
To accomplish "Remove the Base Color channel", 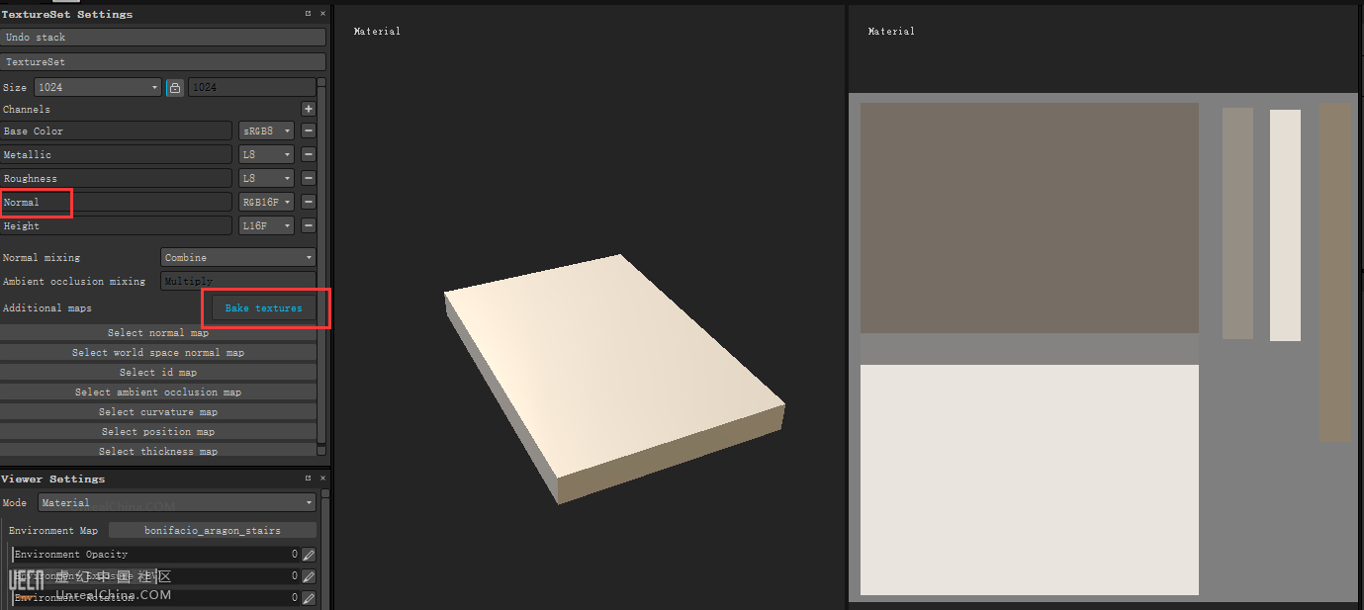I will (x=309, y=131).
